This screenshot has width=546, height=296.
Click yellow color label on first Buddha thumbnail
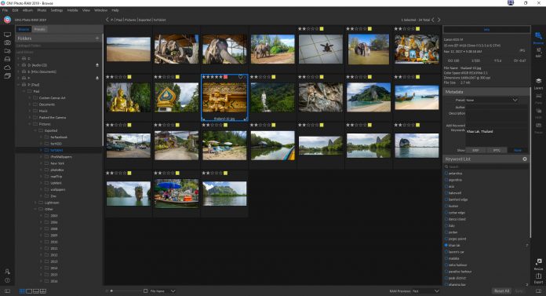click(129, 77)
